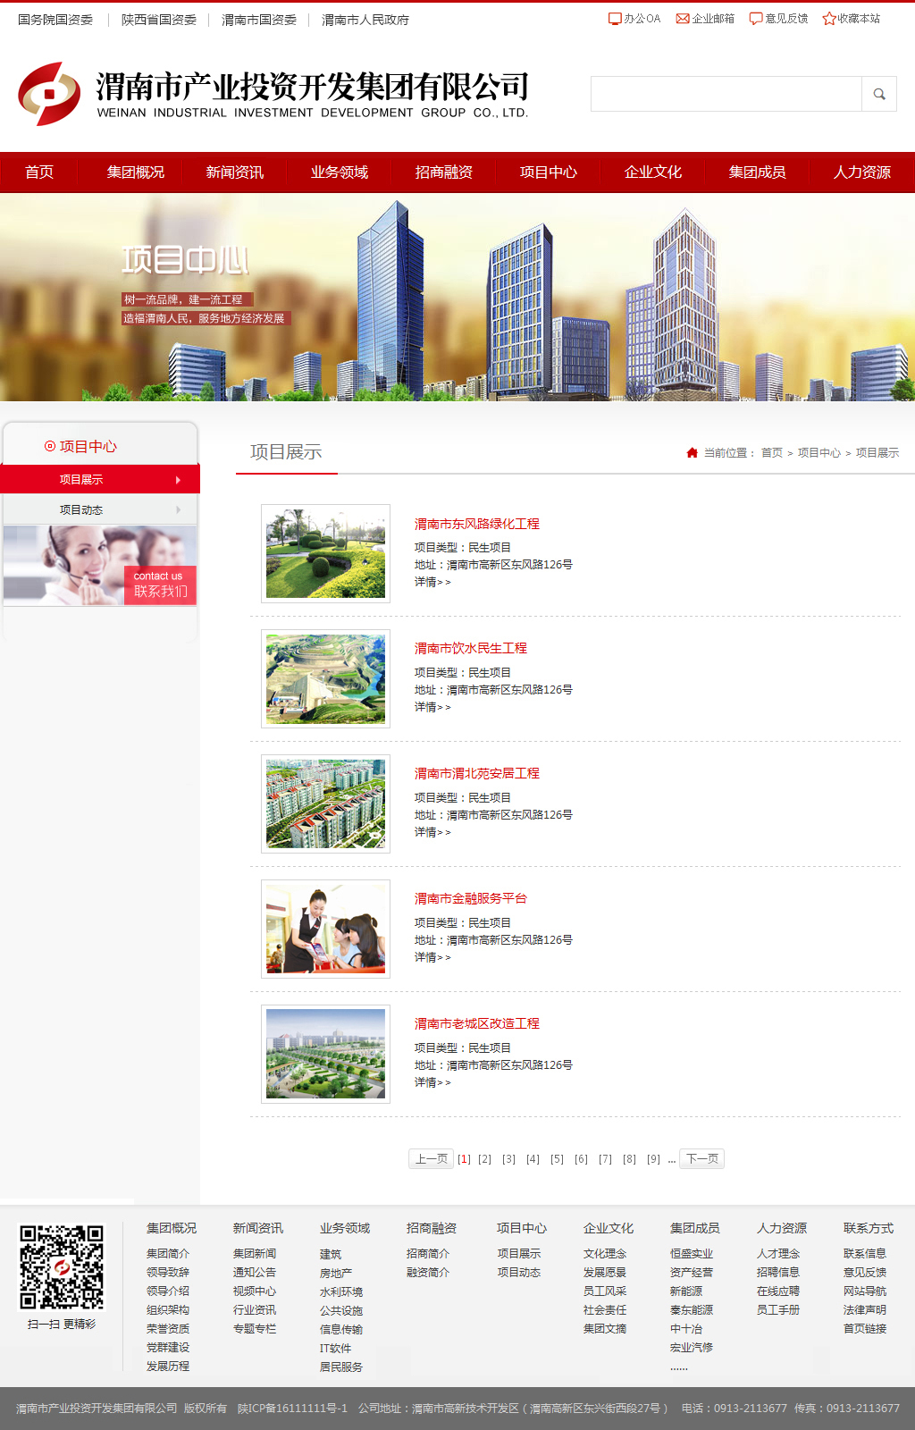Open 集团概况 navigation menu
This screenshot has width=915, height=1430.
pos(136,172)
